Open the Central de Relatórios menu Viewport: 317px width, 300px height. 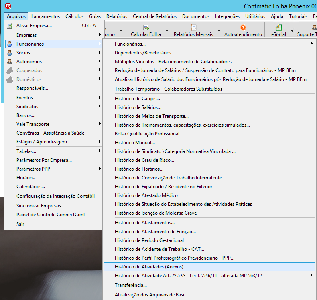point(154,16)
